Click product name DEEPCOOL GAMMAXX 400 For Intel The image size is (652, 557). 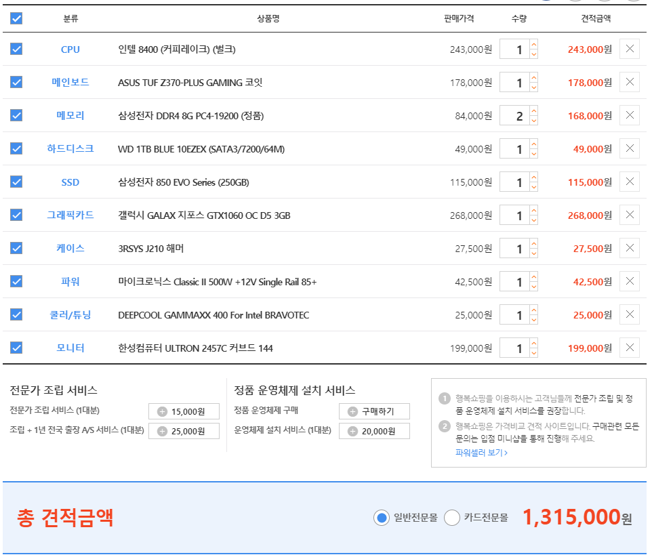pos(213,315)
